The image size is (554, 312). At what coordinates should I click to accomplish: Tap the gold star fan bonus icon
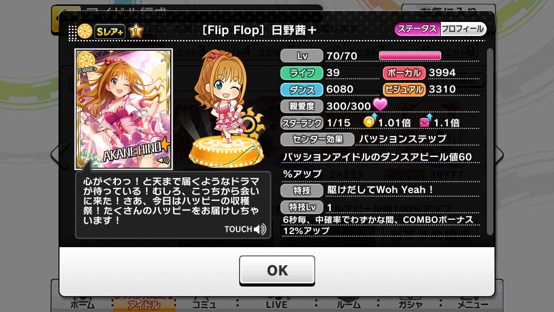click(x=370, y=121)
